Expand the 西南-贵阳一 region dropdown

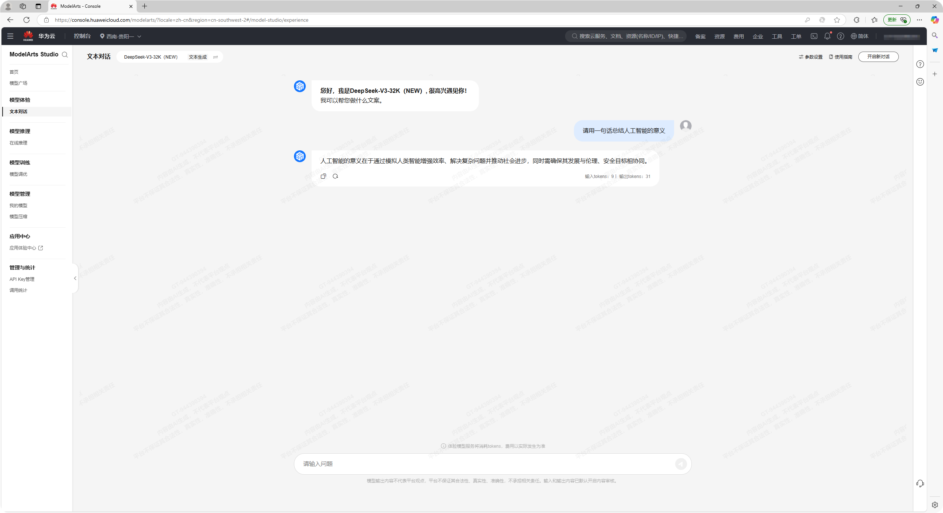coord(120,36)
